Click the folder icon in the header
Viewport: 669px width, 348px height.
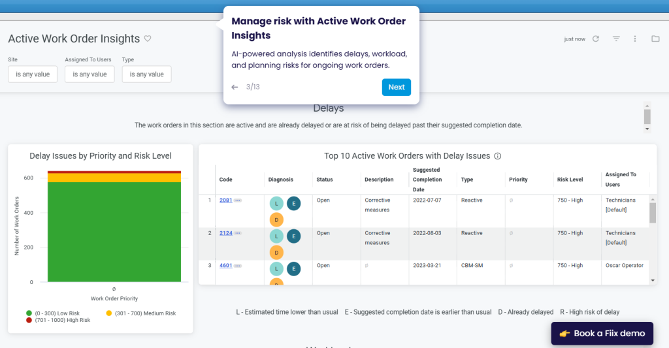pyautogui.click(x=655, y=39)
